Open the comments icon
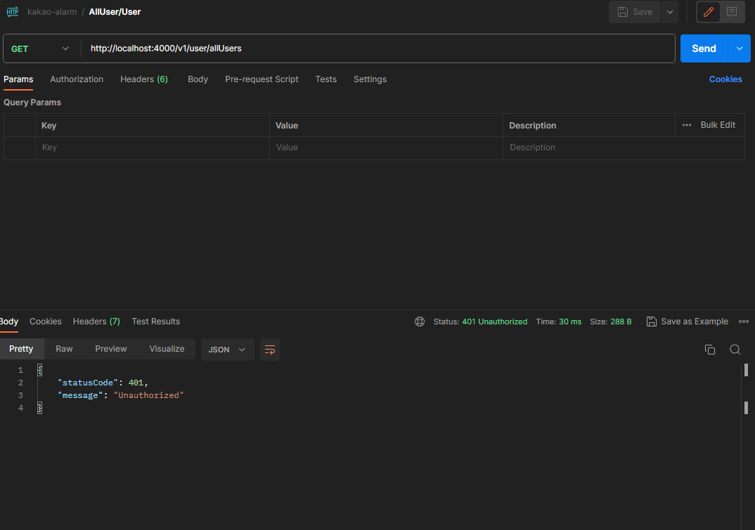The width and height of the screenshot is (755, 530). [x=732, y=12]
